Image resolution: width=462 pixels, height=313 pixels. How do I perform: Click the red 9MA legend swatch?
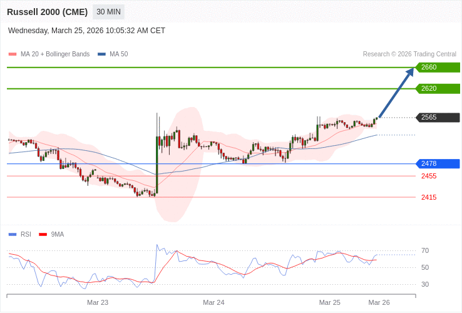click(x=43, y=235)
